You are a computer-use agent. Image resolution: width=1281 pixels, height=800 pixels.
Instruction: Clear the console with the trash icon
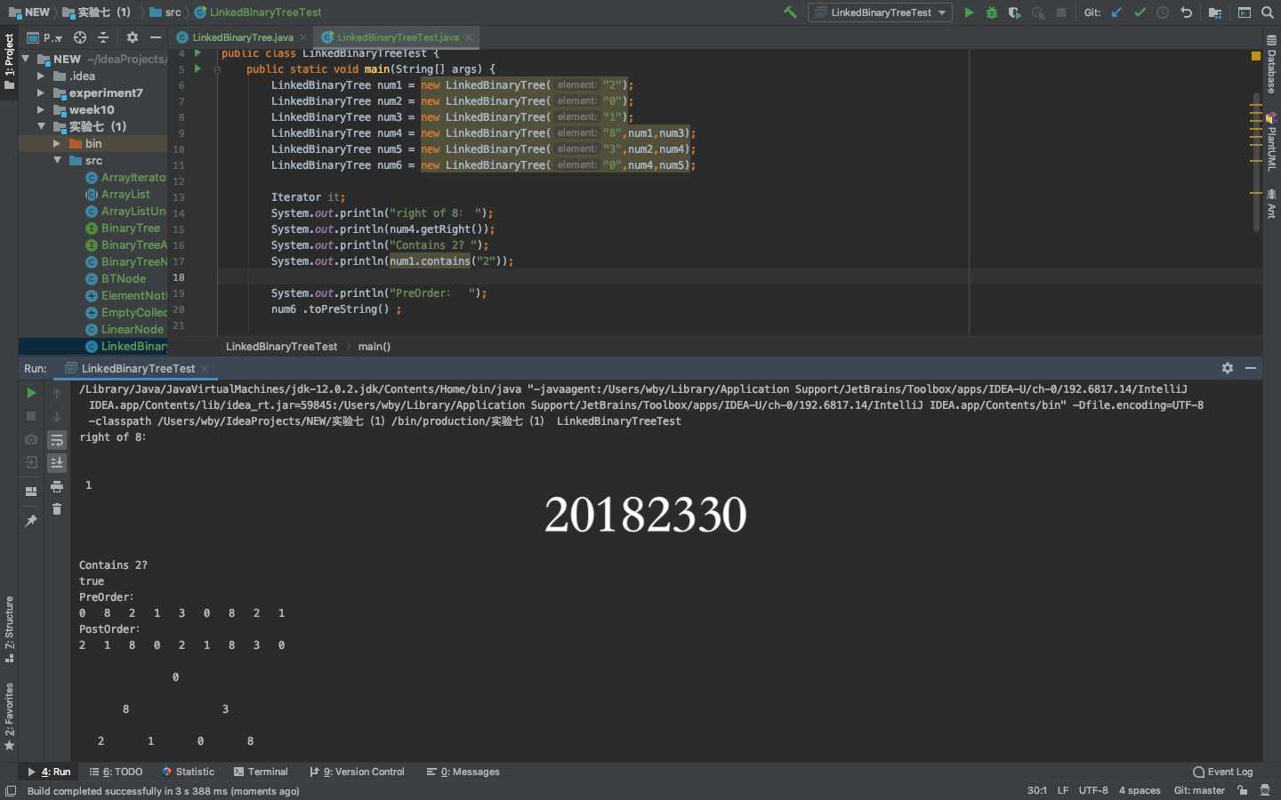pos(57,509)
